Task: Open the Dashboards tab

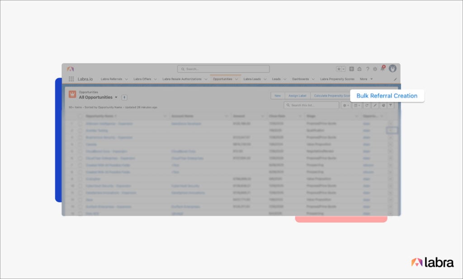Action: pos(300,79)
